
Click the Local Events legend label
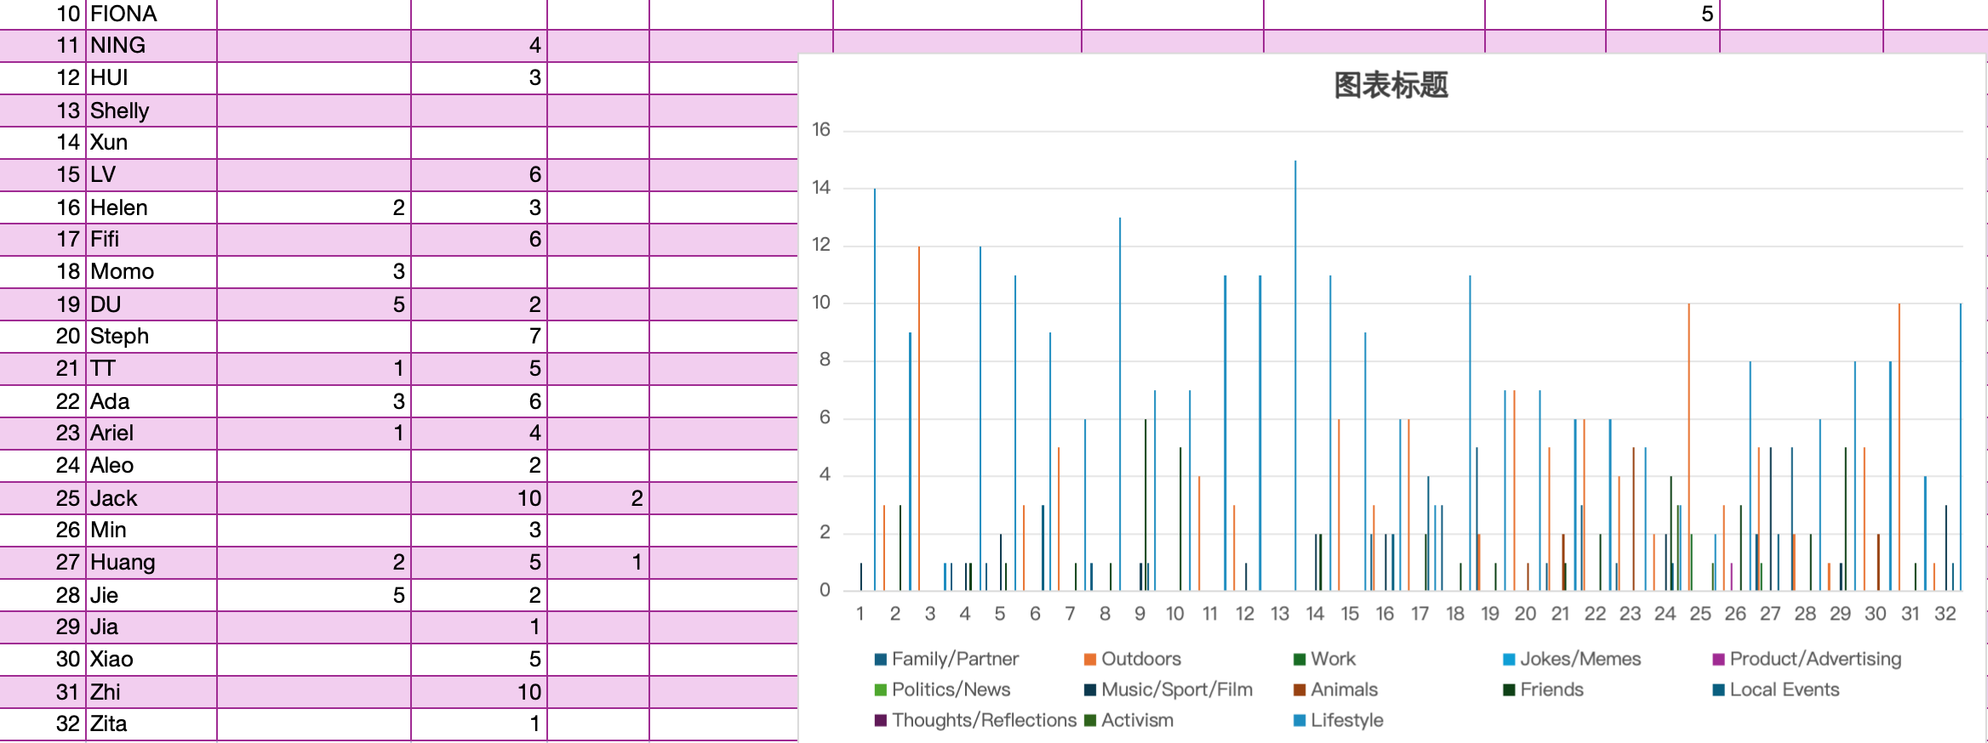1784,689
